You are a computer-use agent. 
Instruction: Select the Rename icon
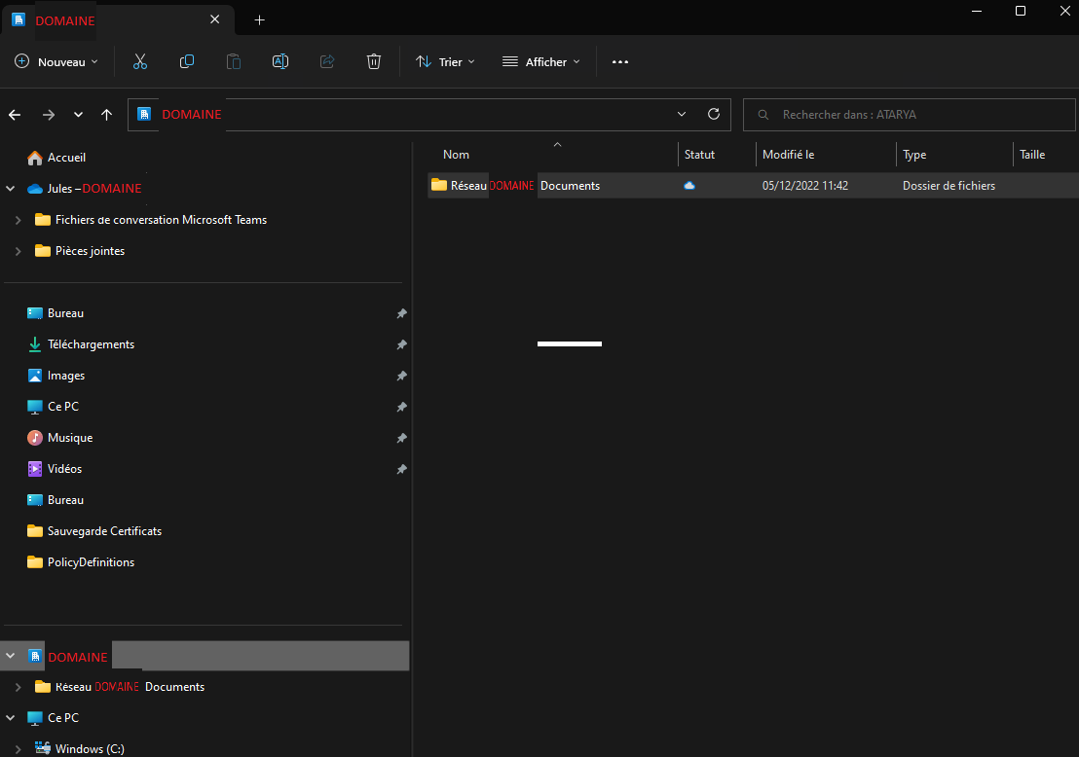279,60
